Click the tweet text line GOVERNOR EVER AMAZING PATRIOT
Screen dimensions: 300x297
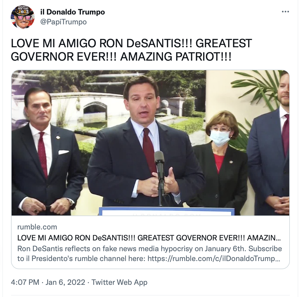(121, 57)
